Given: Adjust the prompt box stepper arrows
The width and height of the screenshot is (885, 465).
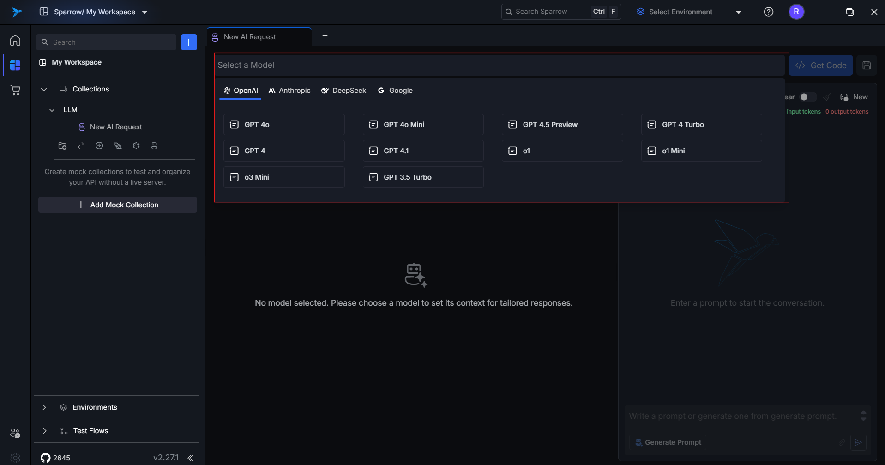Looking at the screenshot, I should coord(863,416).
